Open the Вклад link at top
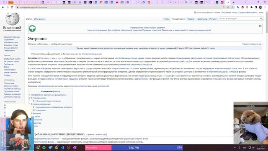268x151 pixels. click(234, 13)
